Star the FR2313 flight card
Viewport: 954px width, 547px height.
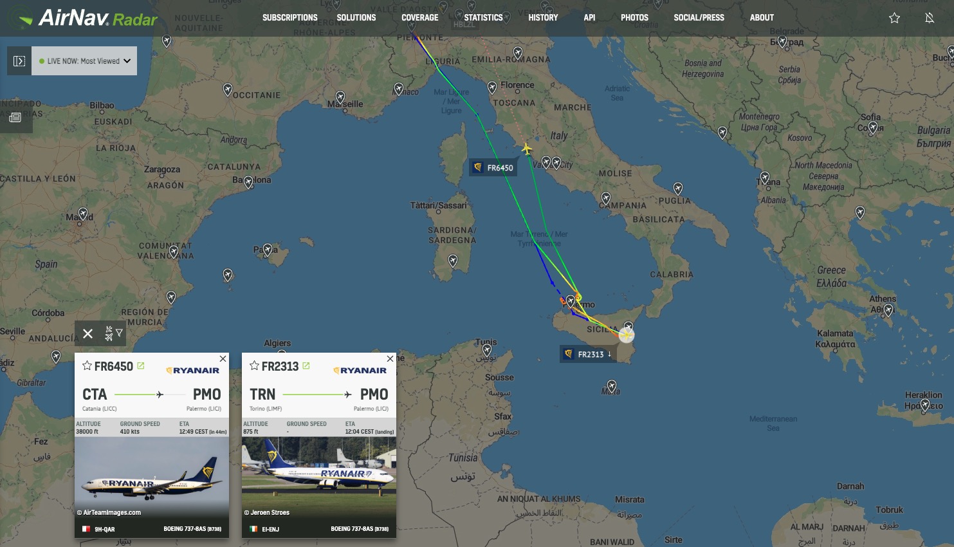pos(254,366)
